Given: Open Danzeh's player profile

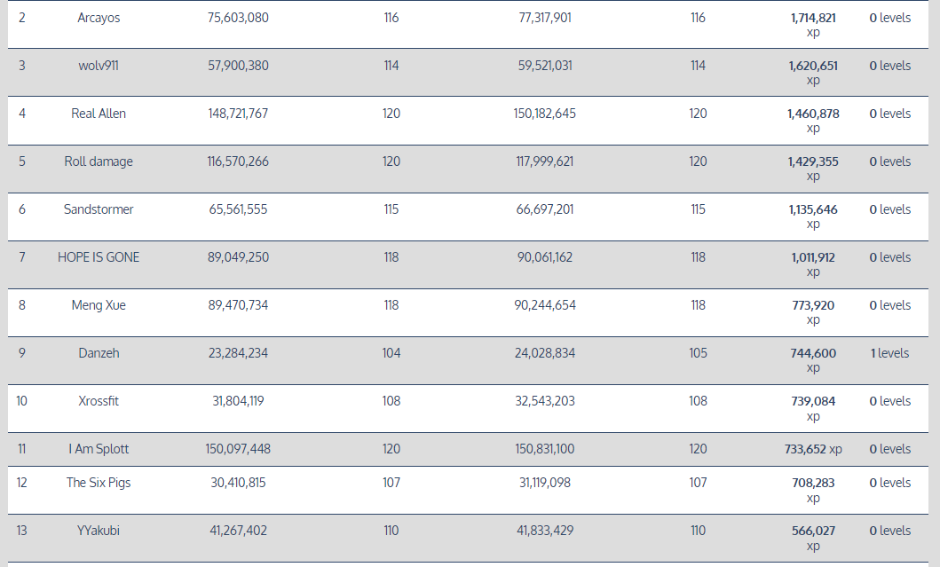Looking at the screenshot, I should click(99, 353).
